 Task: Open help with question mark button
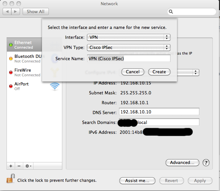[206, 163]
